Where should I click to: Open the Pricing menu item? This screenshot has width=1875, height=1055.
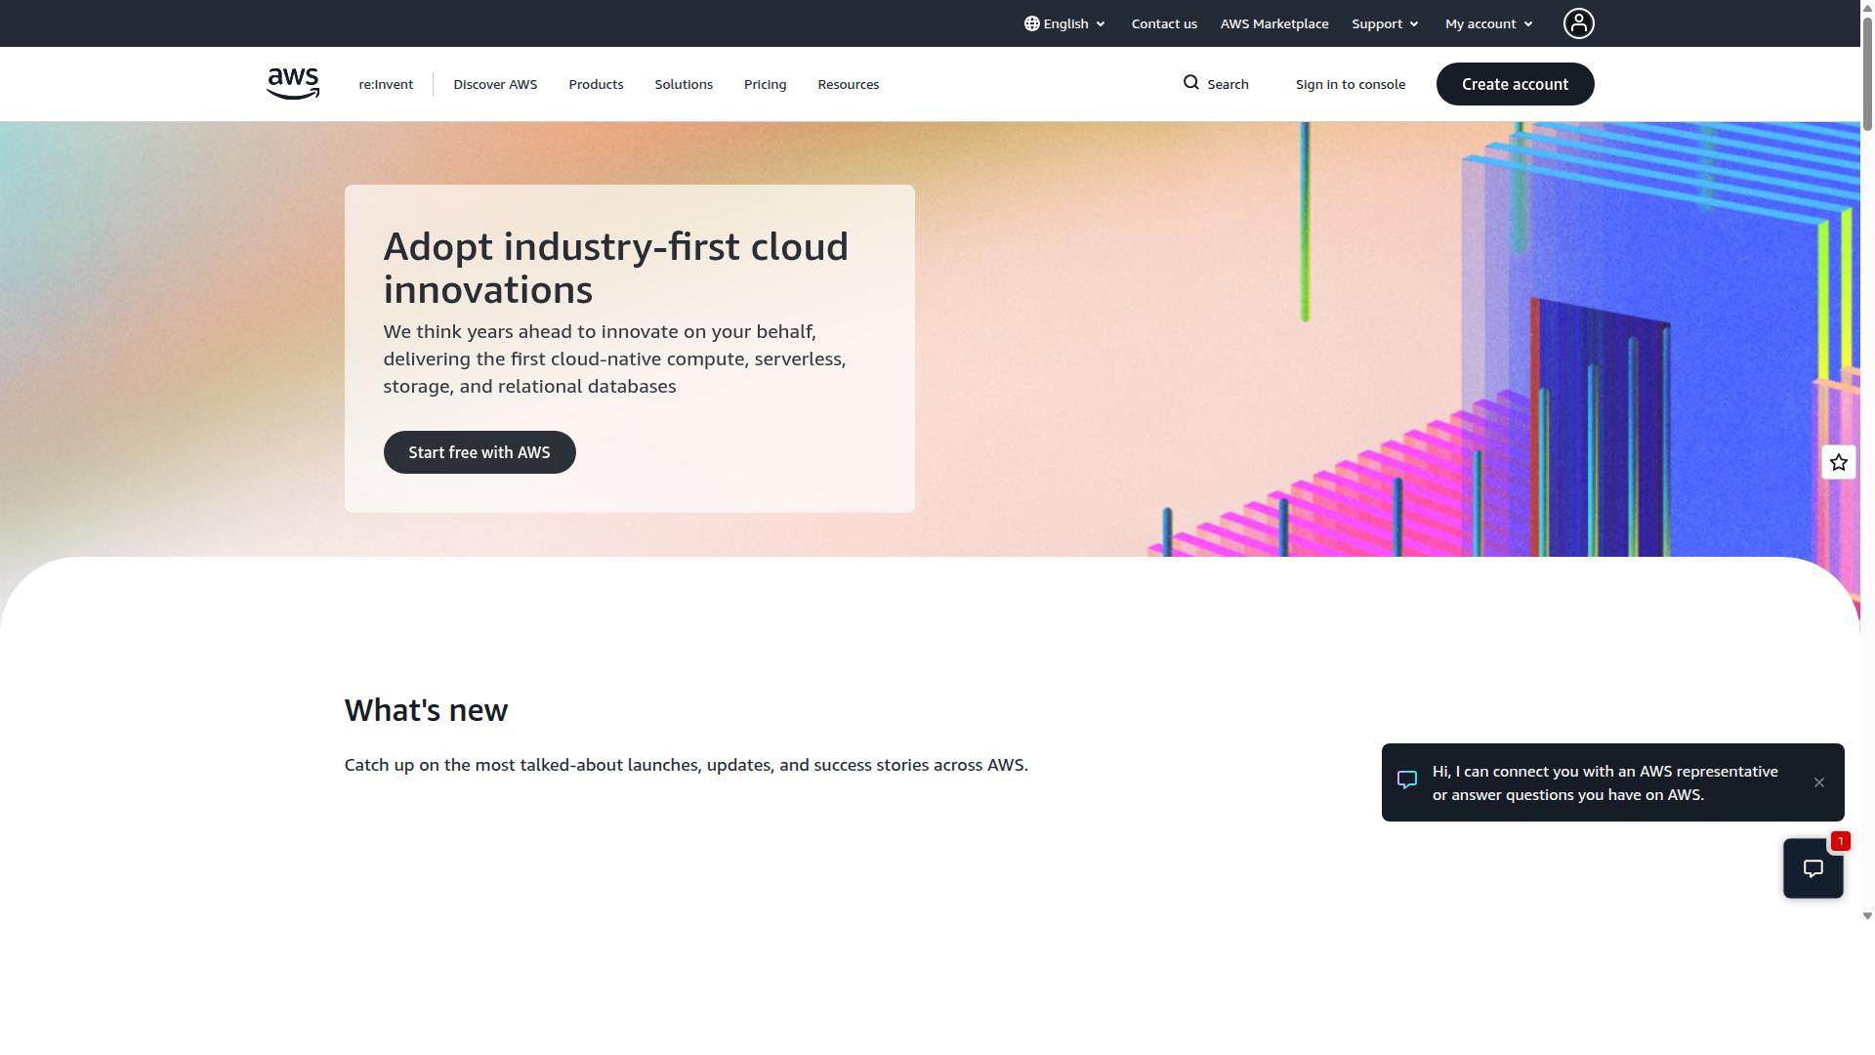pos(765,84)
